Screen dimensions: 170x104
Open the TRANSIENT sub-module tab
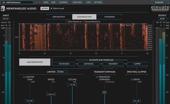point(113,64)
